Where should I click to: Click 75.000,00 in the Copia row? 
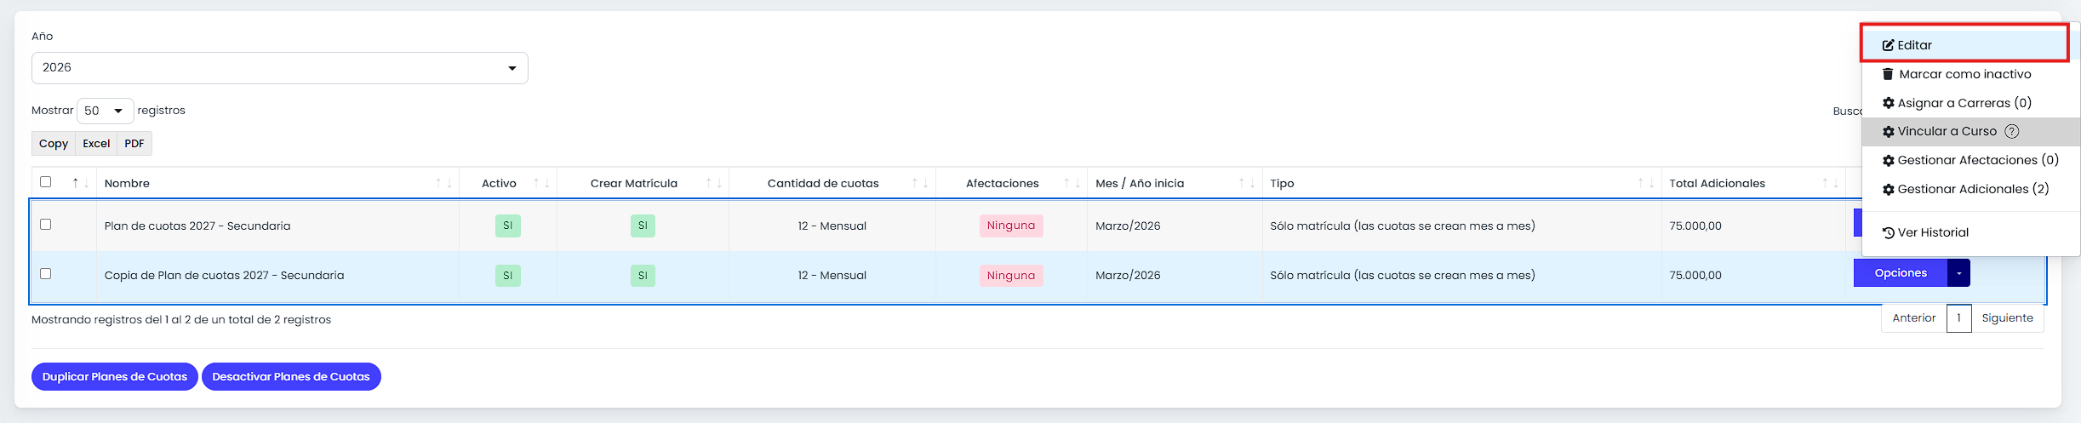coord(1695,275)
